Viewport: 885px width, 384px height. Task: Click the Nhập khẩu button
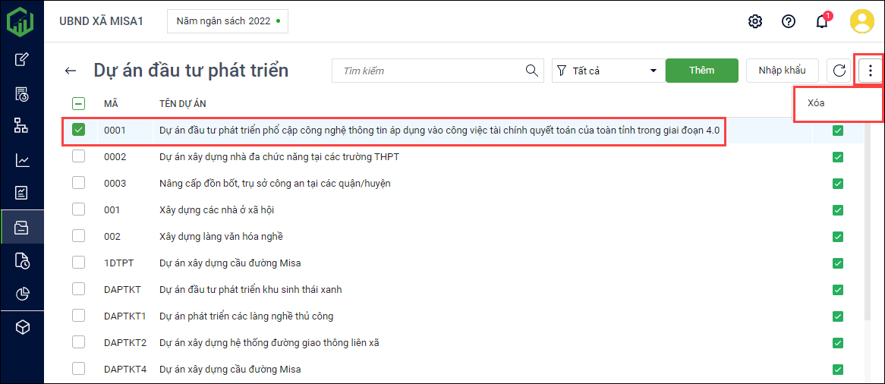(x=782, y=71)
